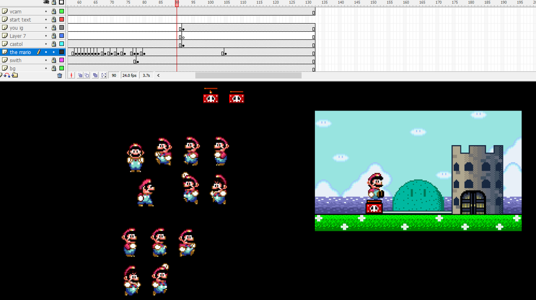
Task: Click the layer page icon beside start text
Action: click(x=4, y=20)
